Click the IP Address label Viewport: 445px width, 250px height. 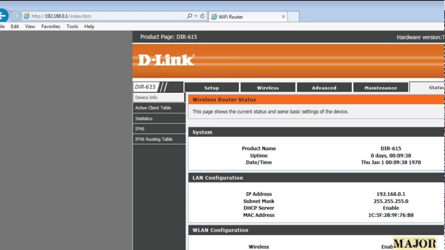pyautogui.click(x=259, y=194)
